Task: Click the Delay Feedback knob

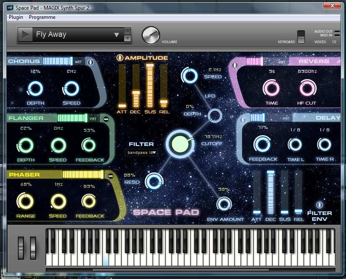Action: (x=263, y=145)
